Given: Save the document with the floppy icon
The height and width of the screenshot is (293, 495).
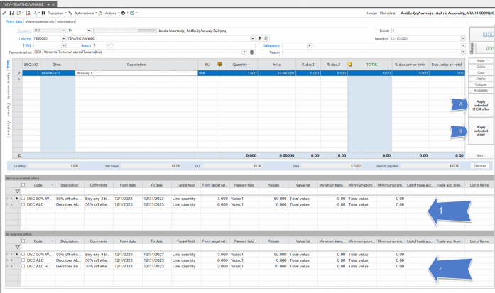Looking at the screenshot, I should [11, 13].
